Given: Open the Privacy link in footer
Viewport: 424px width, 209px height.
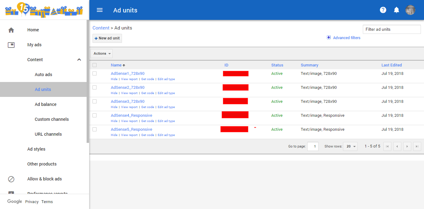Looking at the screenshot, I should (32, 202).
